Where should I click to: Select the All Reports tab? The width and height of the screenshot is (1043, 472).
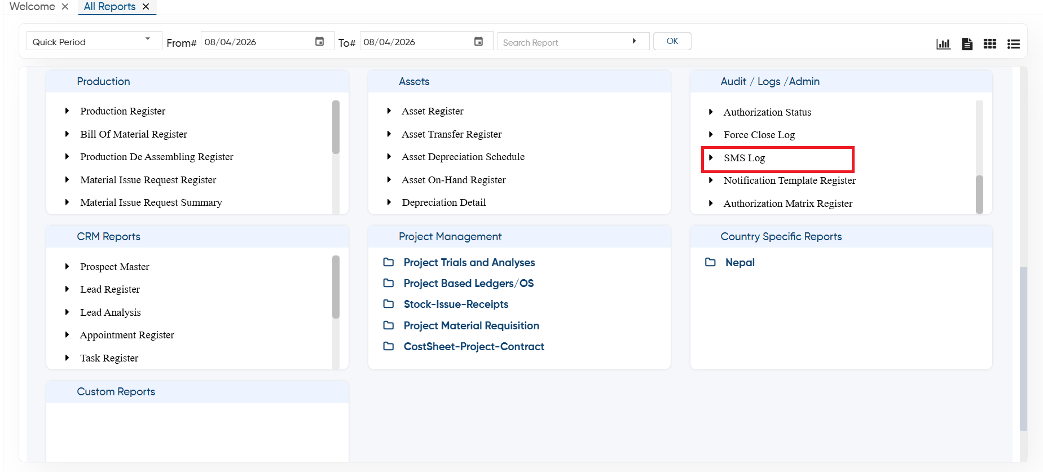pos(109,7)
